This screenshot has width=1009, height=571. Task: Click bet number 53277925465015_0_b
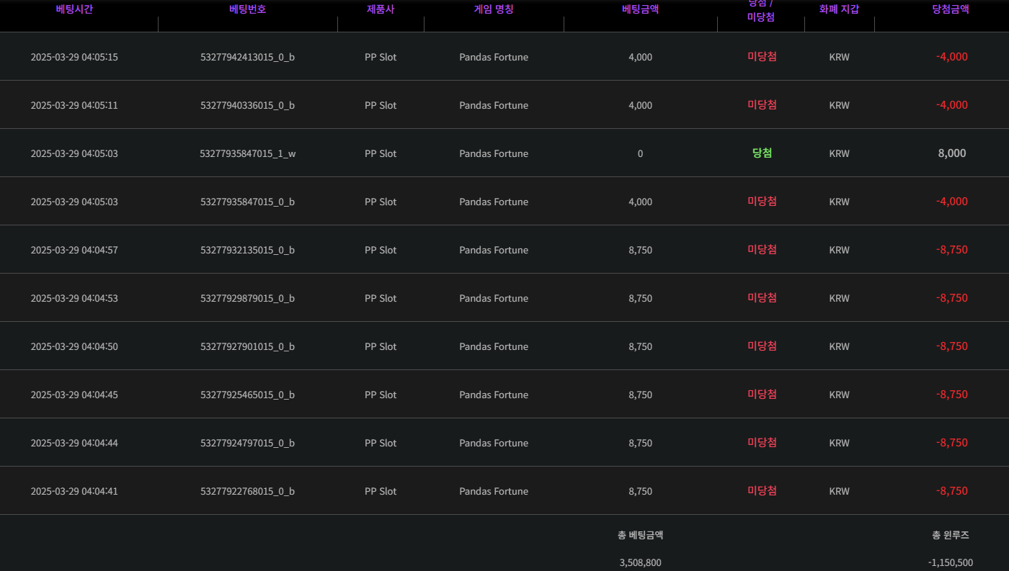247,395
